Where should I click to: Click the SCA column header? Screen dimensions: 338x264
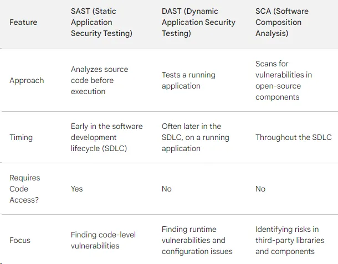[281, 22]
